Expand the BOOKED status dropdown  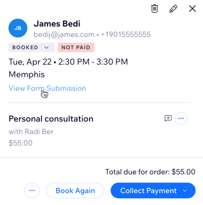[31, 48]
